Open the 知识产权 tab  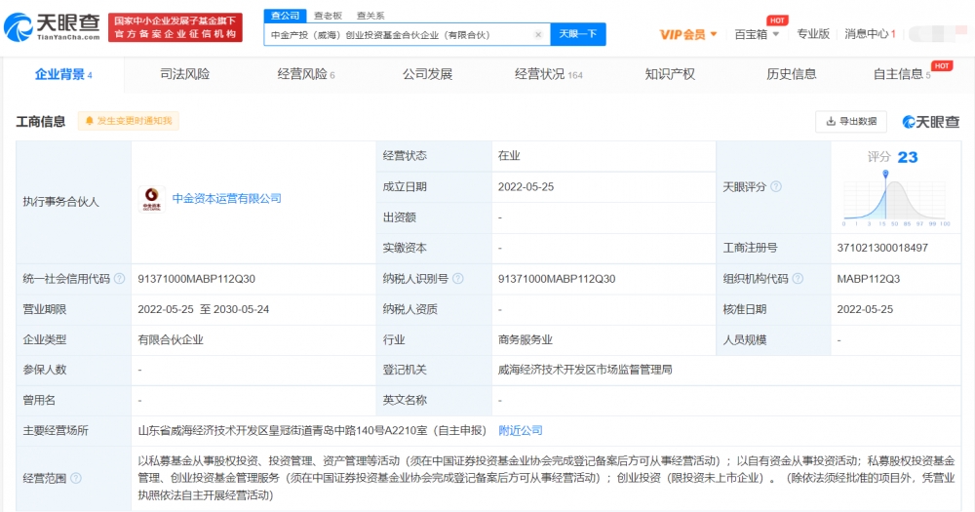click(670, 74)
